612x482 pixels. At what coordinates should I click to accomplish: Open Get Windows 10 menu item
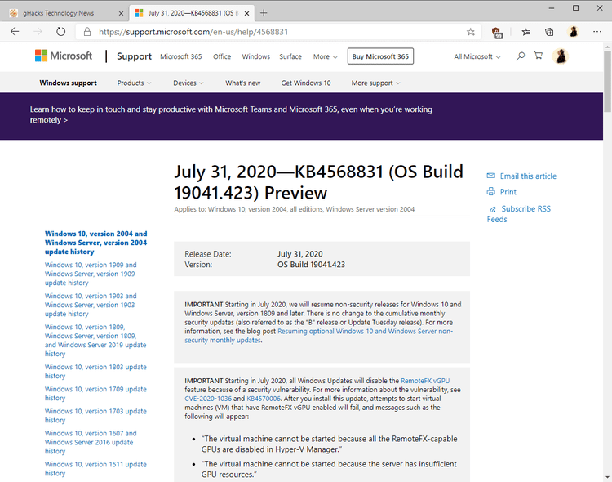(306, 83)
